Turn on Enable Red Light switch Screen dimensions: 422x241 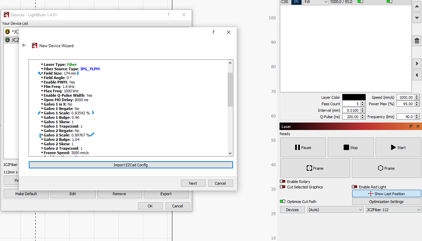coord(354,187)
